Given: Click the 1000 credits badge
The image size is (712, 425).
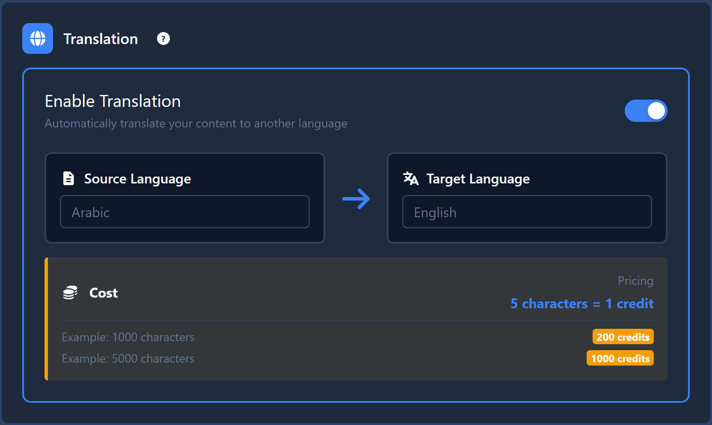Looking at the screenshot, I should 620,358.
